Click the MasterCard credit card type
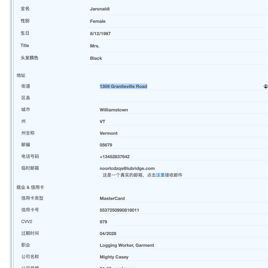Image resolution: width=268 pixels, height=268 pixels. pyautogui.click(x=112, y=198)
